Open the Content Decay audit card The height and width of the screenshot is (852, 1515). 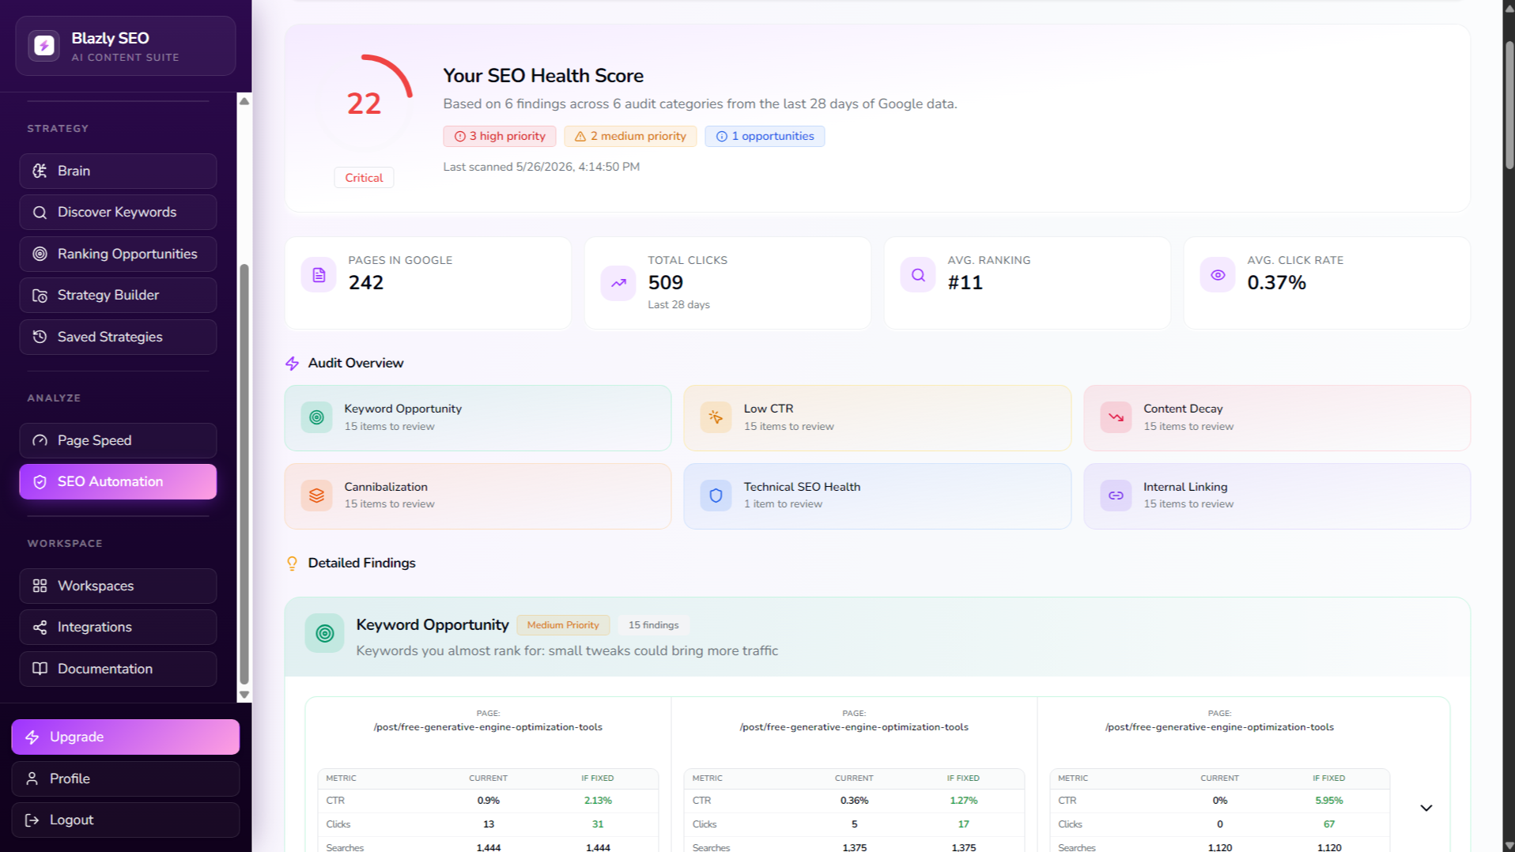[x=1277, y=417]
